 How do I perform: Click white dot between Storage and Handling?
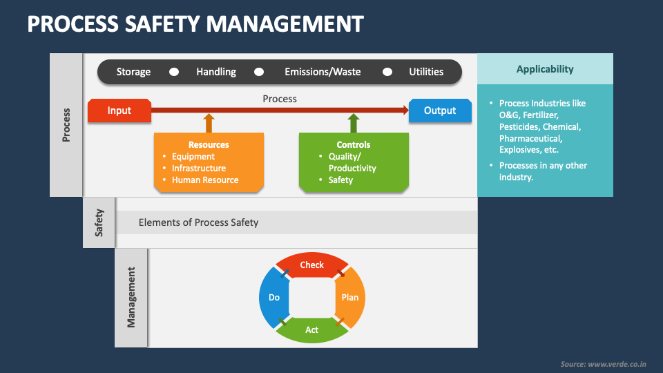(x=174, y=72)
